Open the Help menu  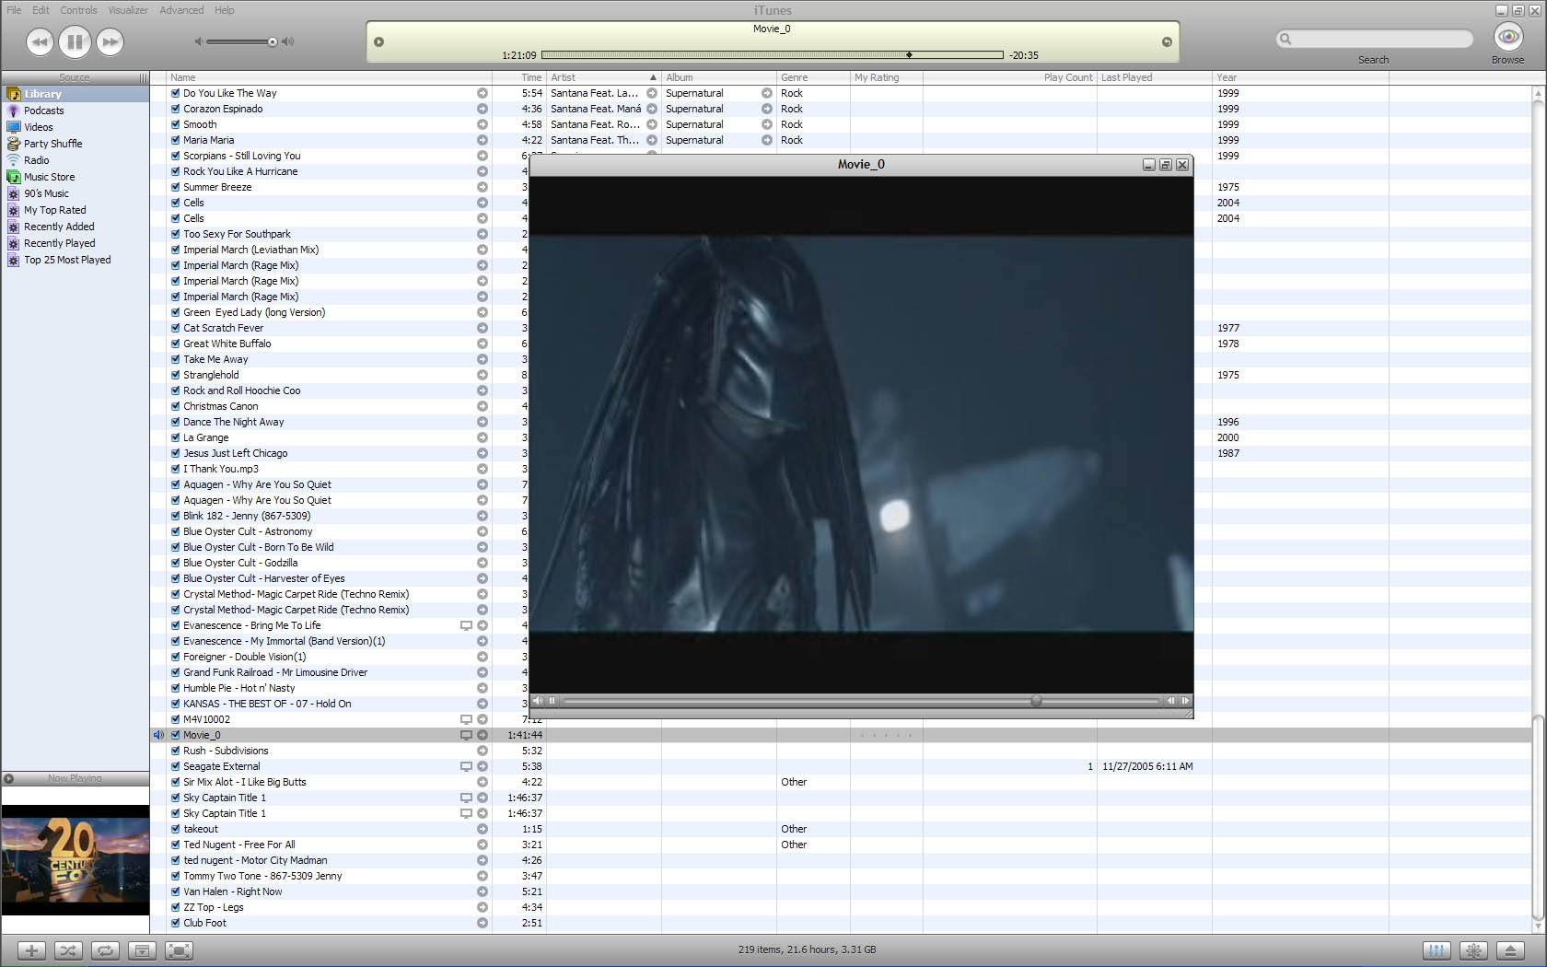click(x=225, y=10)
